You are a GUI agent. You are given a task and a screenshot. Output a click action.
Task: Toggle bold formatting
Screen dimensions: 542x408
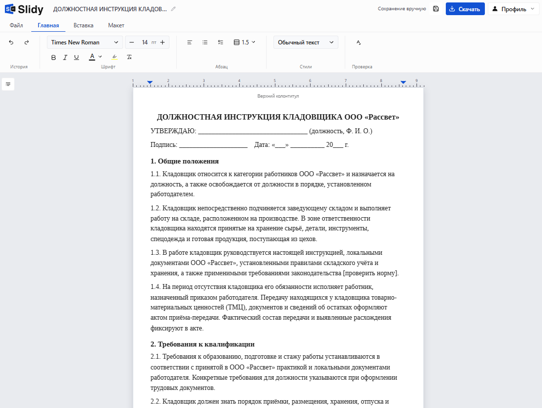point(53,58)
